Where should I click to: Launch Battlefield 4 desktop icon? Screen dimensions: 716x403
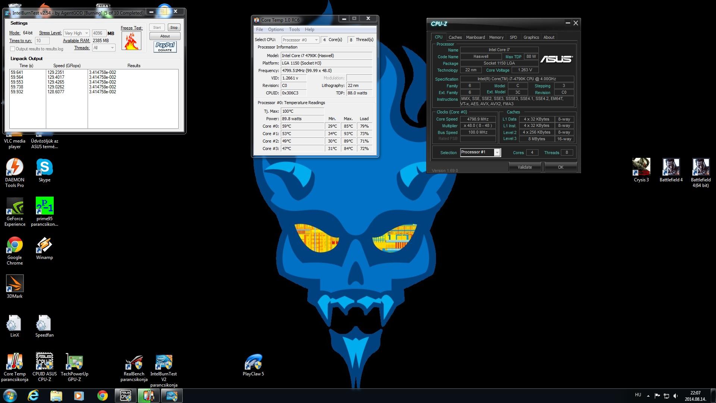(x=671, y=170)
